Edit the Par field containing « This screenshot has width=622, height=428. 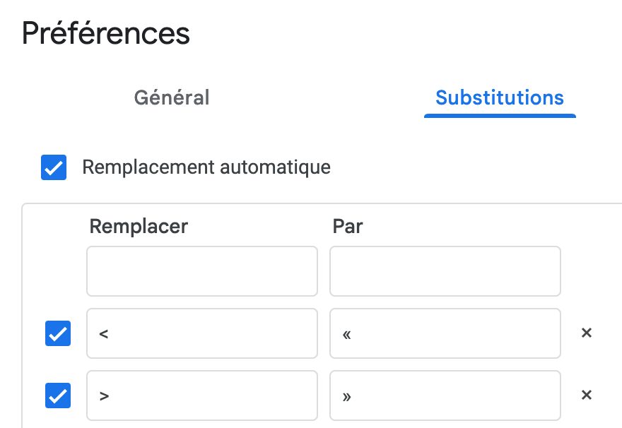(x=445, y=333)
